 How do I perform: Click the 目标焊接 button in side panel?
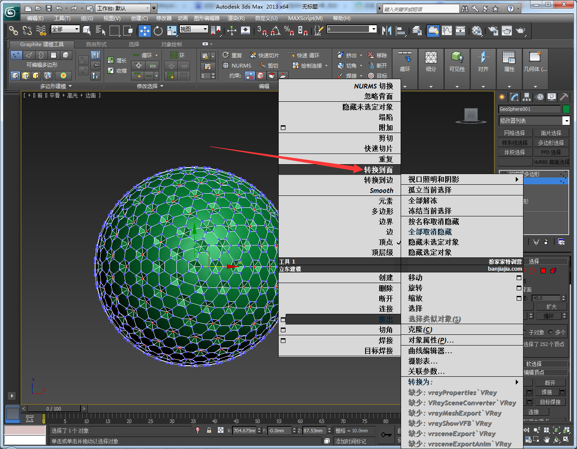tap(550, 402)
